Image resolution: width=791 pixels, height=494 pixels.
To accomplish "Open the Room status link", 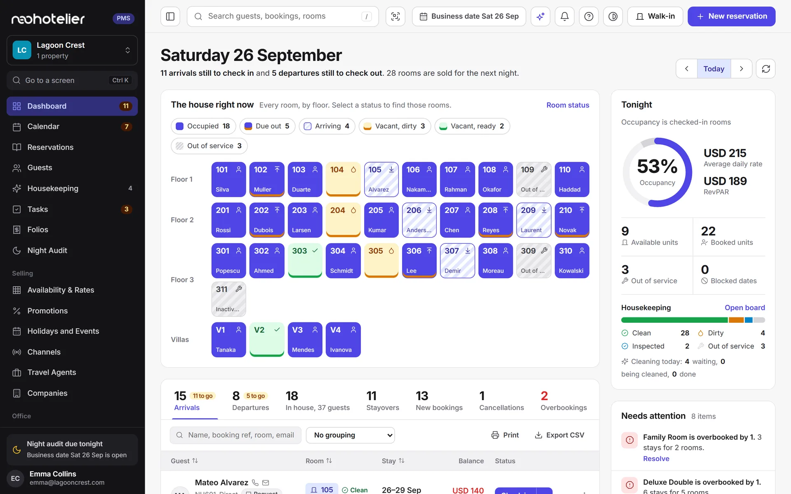I will [568, 105].
